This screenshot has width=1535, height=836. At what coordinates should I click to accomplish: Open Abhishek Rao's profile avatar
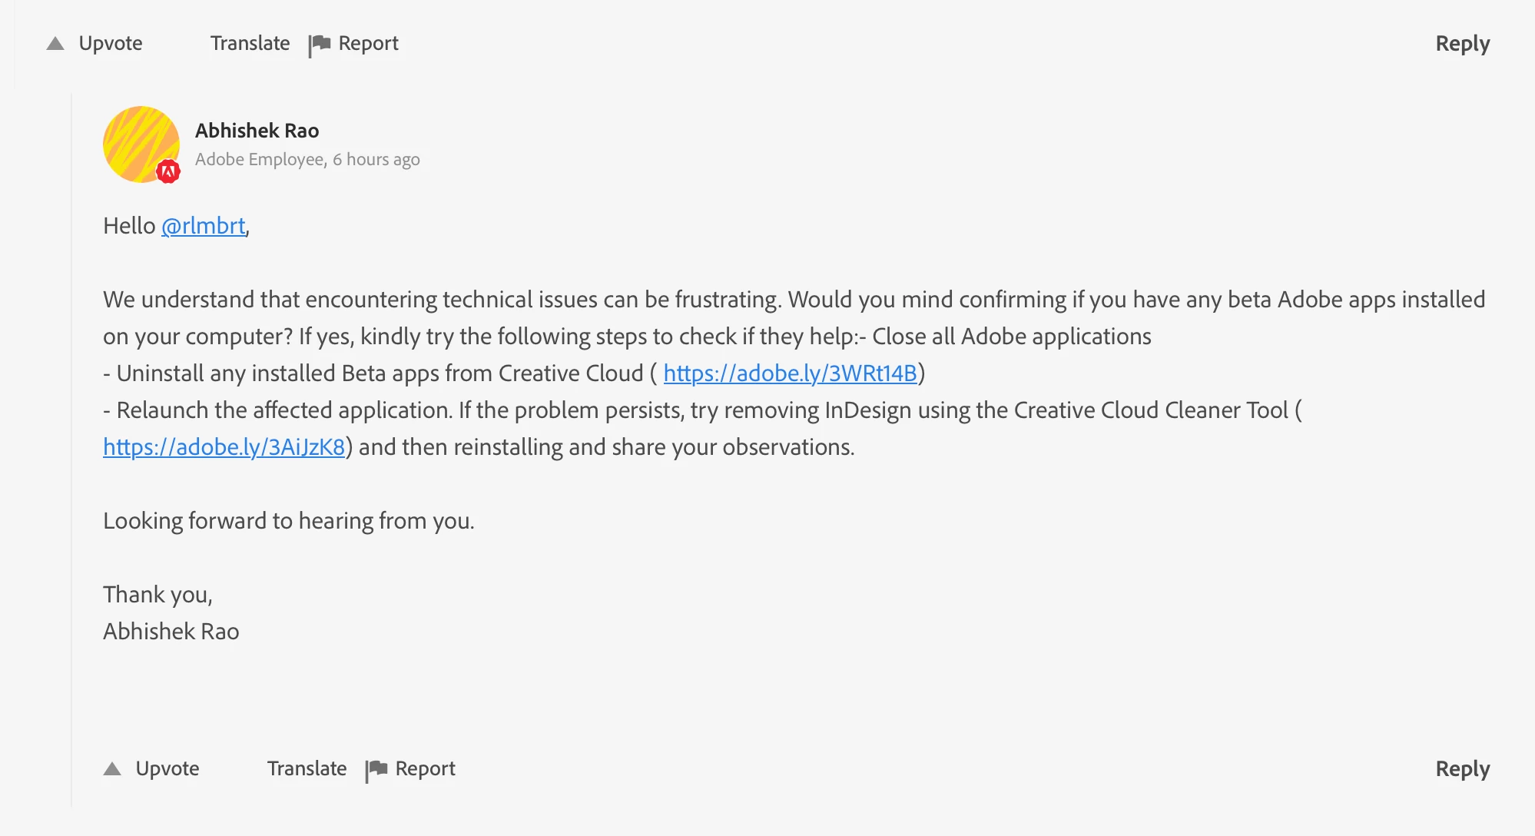click(138, 141)
